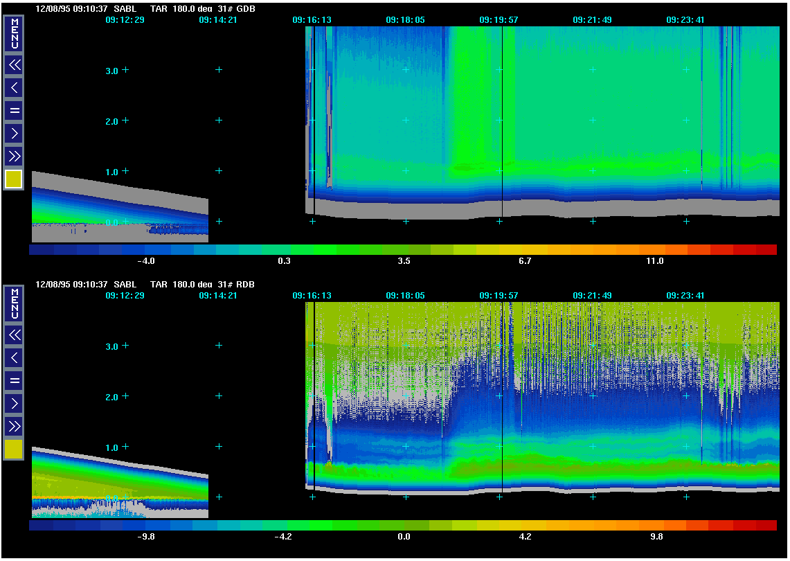Open the MENU button in the top panel

tap(14, 34)
